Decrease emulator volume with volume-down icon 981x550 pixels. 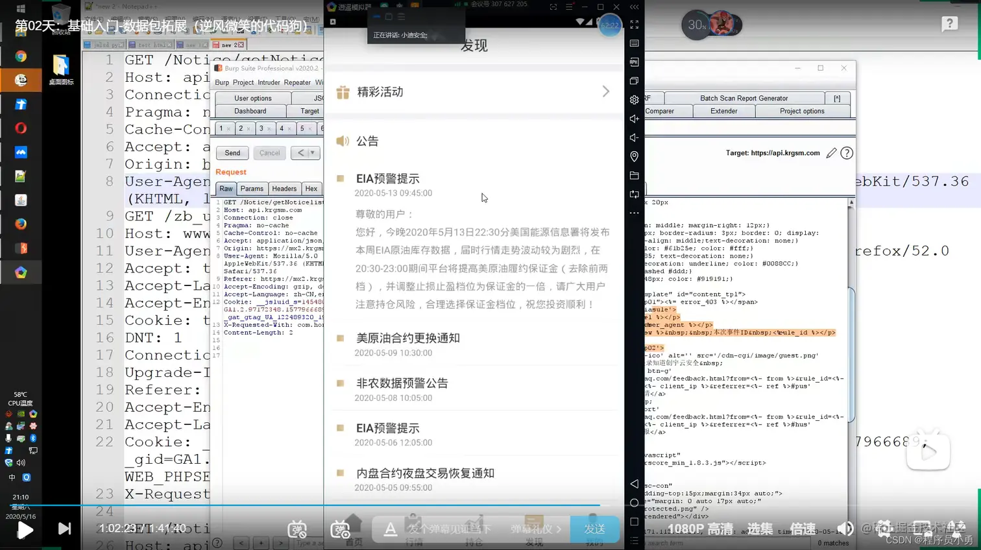point(634,137)
